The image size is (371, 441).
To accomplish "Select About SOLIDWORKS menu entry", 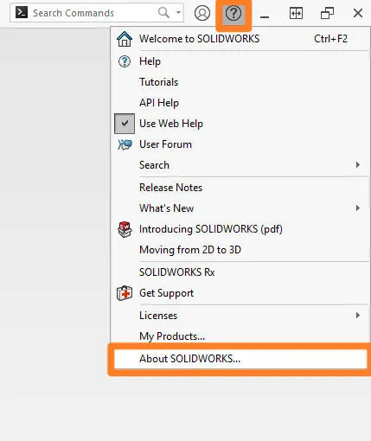I will click(x=240, y=359).
